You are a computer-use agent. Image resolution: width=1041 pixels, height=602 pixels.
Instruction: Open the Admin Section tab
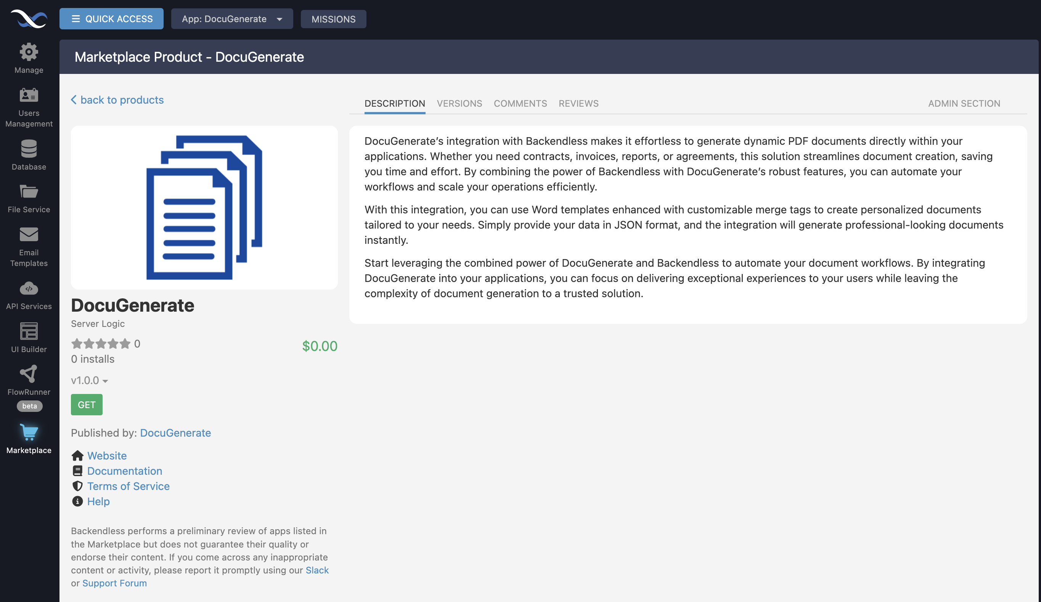coord(964,103)
